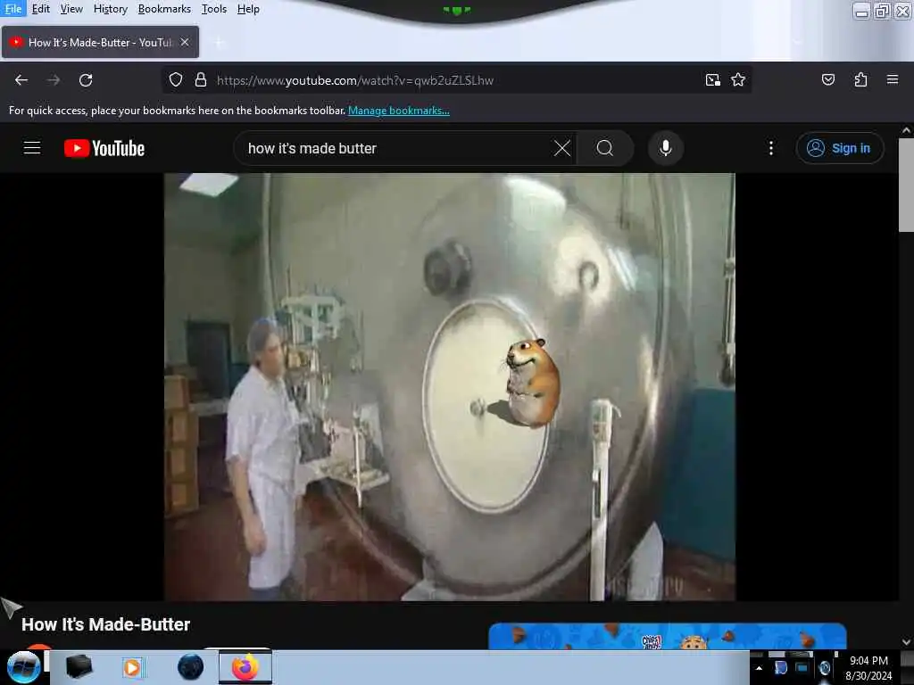This screenshot has width=914, height=685.
Task: Open the Help menu
Action: (248, 9)
